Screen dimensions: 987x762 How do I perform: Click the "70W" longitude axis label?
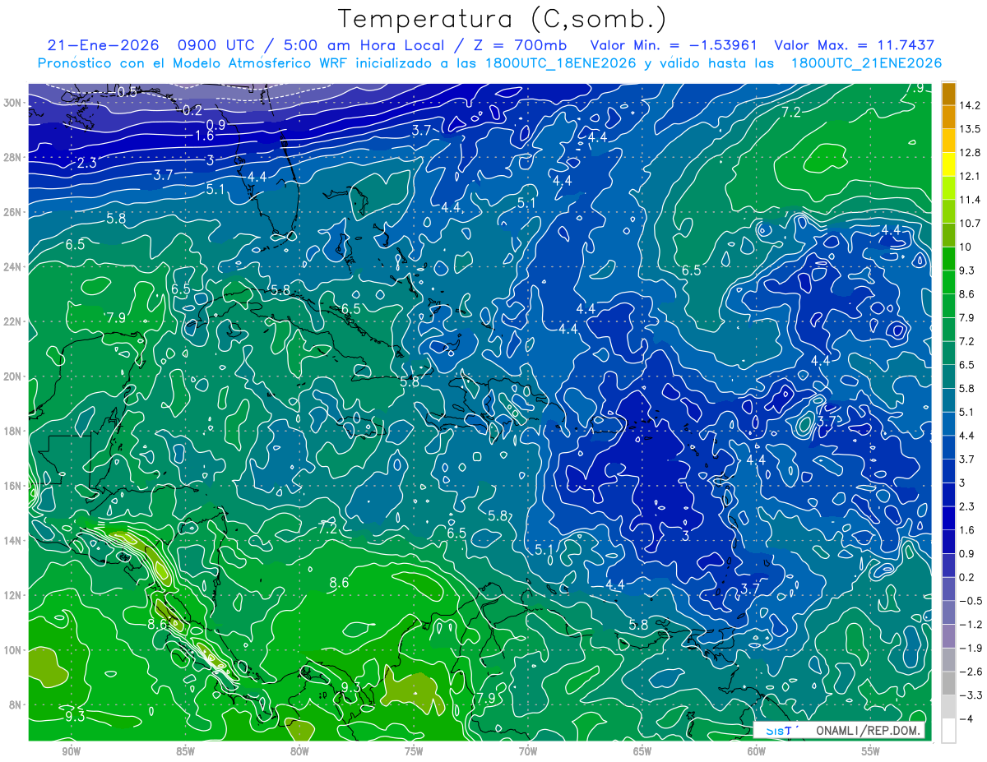coord(528,751)
